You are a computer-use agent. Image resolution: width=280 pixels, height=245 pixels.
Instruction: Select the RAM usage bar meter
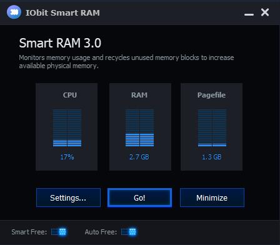tap(139, 128)
